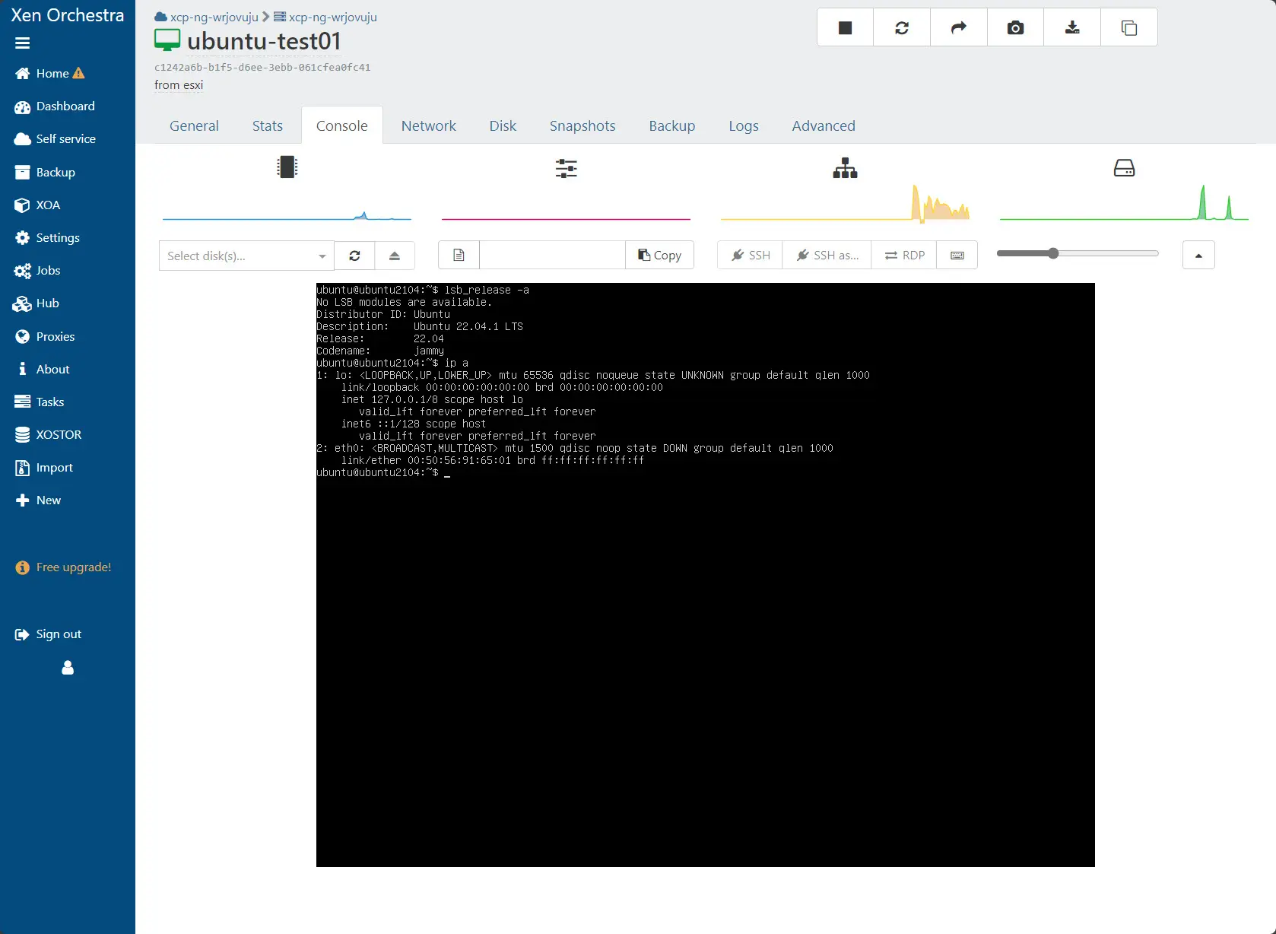Click inside the VM console terminal

point(706,575)
